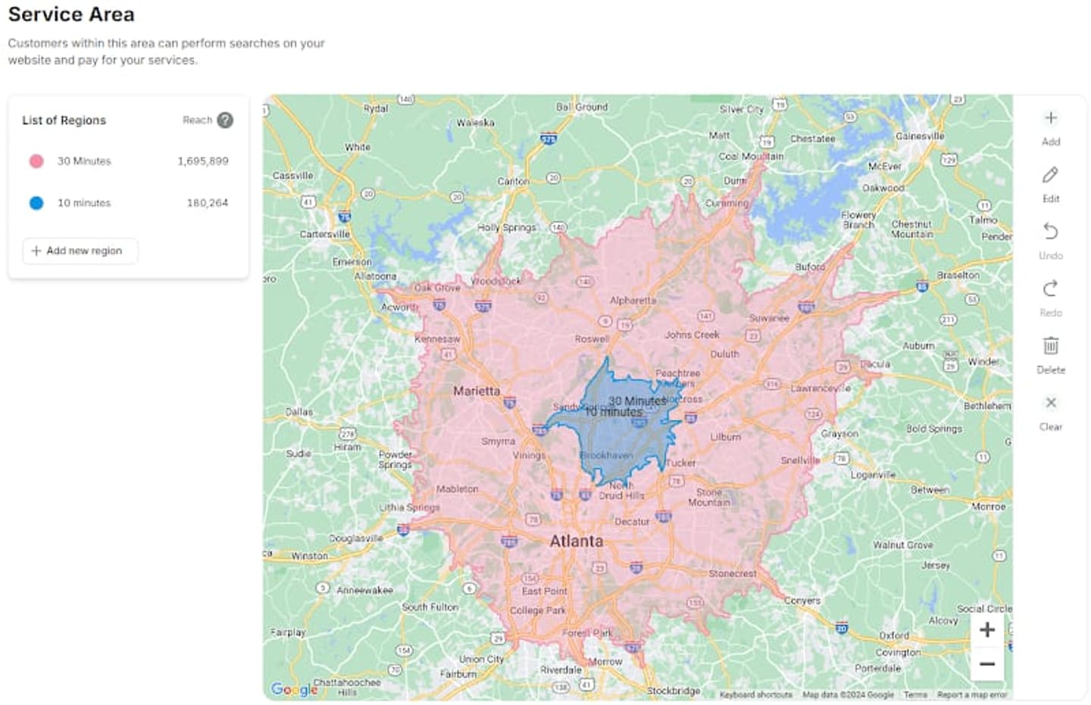Open the Keyboard shortcuts map link

coord(755,694)
